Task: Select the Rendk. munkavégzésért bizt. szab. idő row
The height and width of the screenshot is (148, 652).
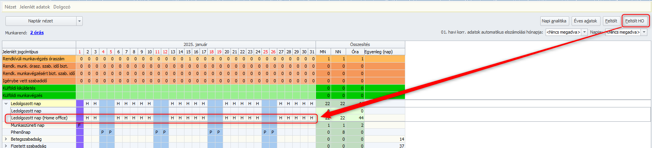Action: coord(39,73)
